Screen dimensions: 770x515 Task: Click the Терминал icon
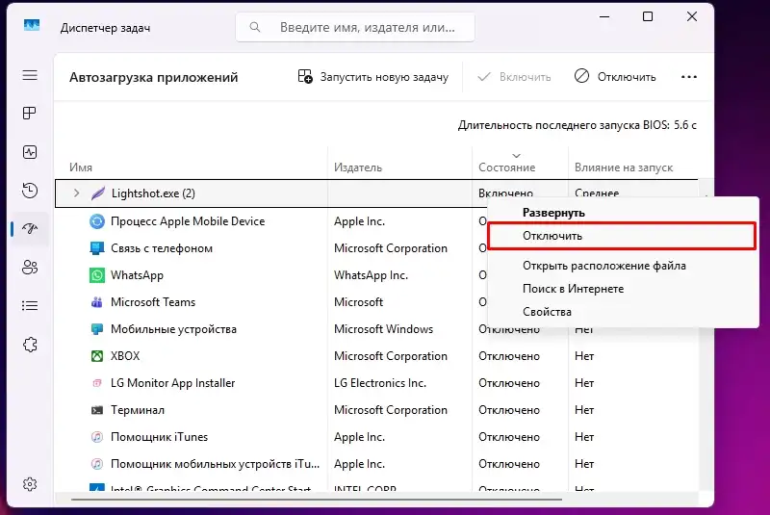point(97,410)
